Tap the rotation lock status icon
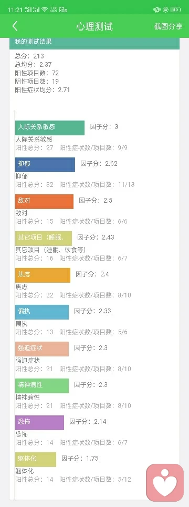 click(166, 9)
